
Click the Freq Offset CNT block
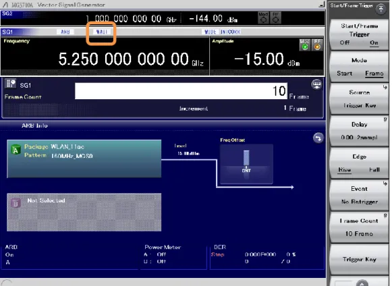coord(246,164)
